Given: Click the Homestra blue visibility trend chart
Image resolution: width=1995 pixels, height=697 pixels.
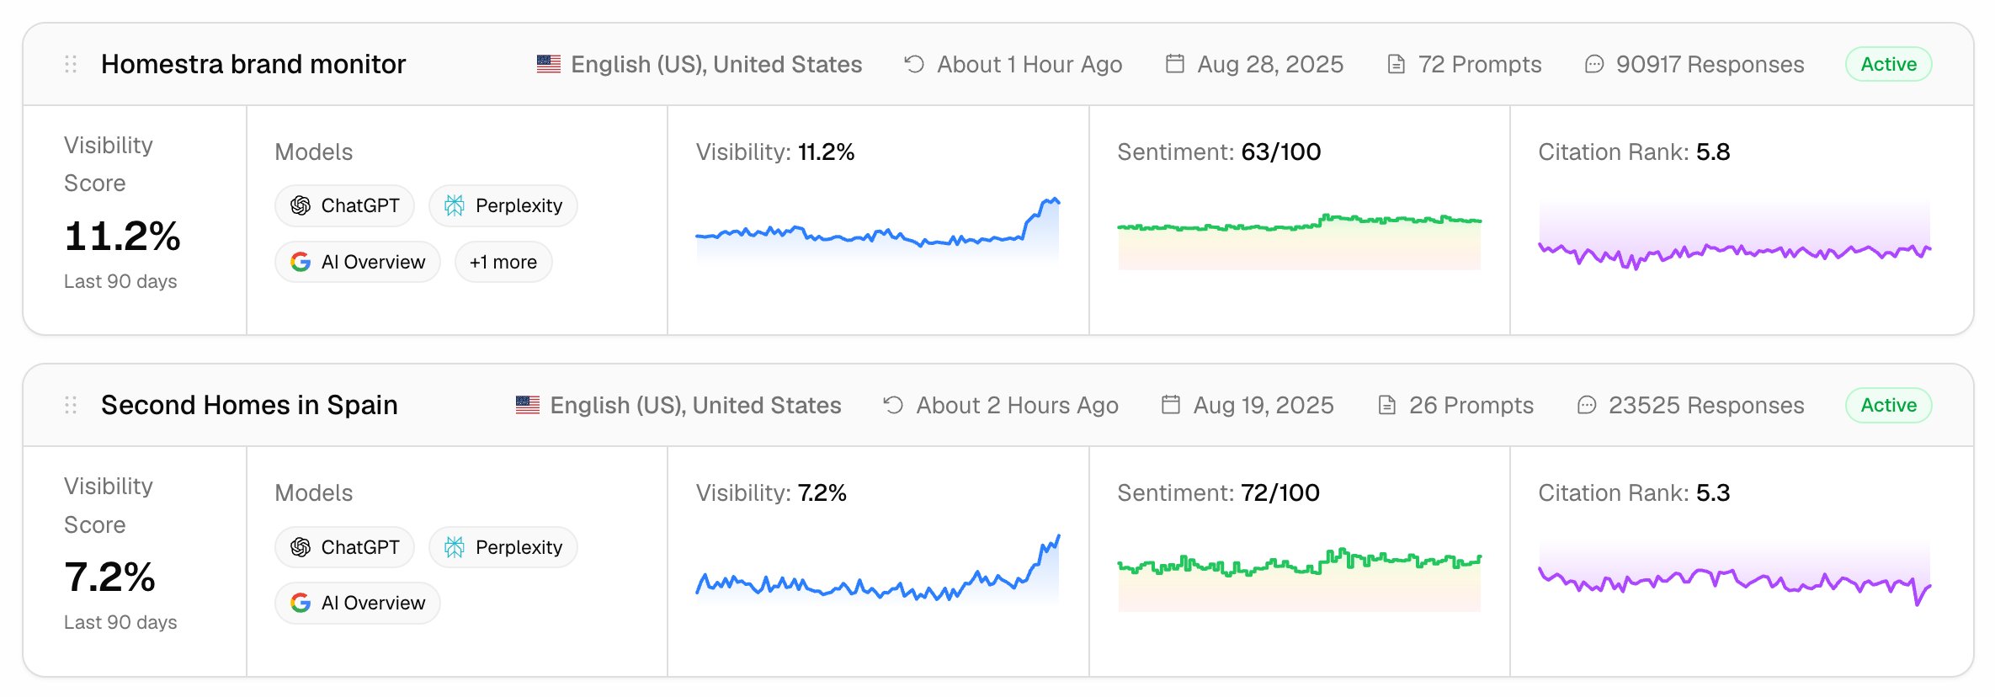Looking at the screenshot, I should point(877,229).
